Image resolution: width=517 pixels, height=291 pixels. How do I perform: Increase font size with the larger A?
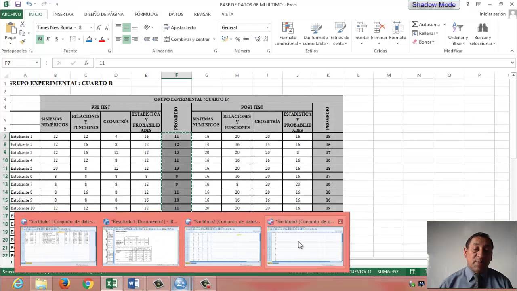(x=100, y=27)
